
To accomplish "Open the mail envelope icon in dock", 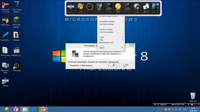I will tap(146, 6).
